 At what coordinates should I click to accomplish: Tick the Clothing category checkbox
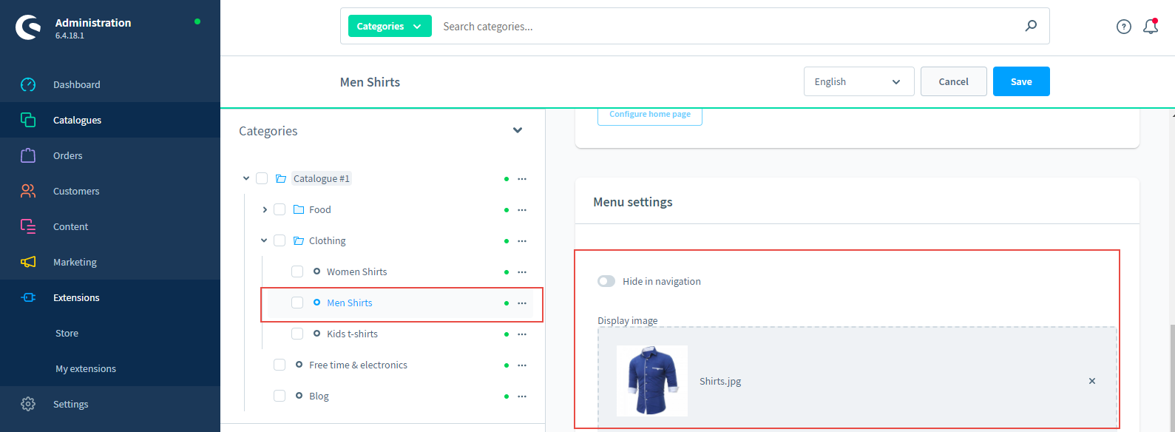pos(280,240)
